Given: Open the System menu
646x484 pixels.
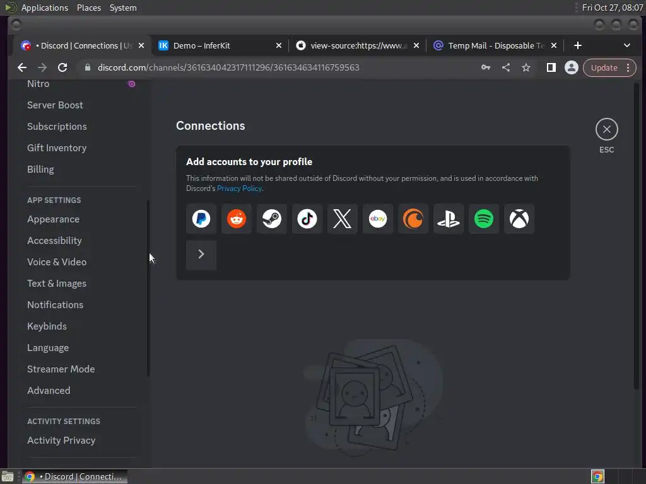Looking at the screenshot, I should pos(123,8).
